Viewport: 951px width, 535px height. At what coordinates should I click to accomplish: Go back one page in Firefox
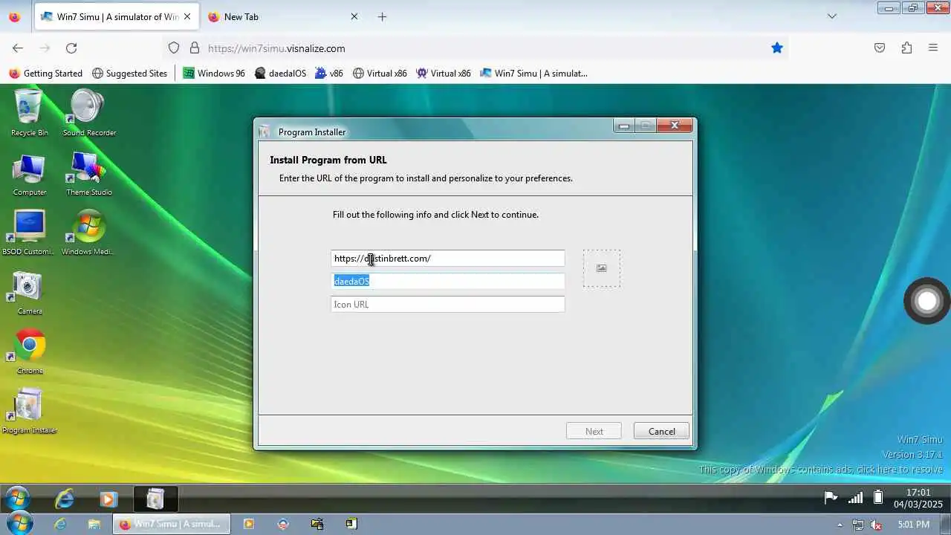[x=18, y=48]
